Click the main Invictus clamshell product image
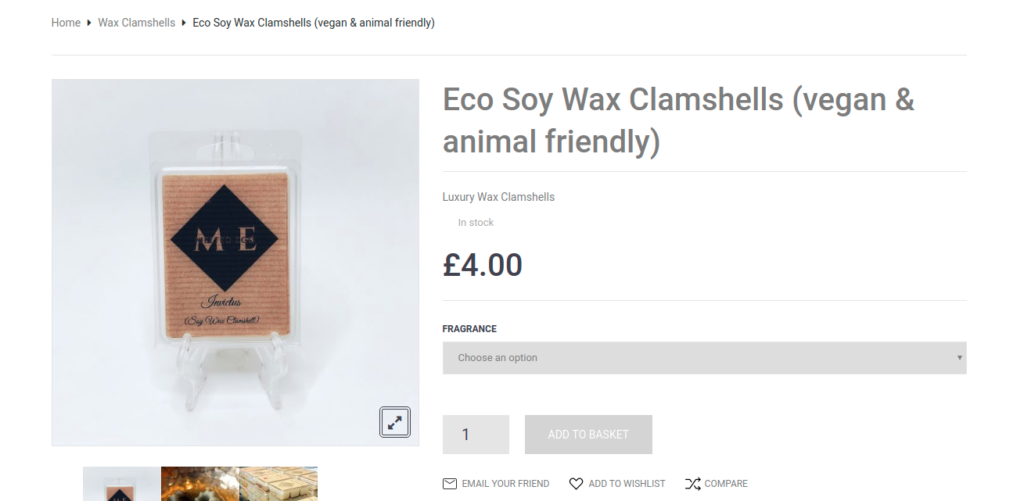Image resolution: width=1024 pixels, height=501 pixels. (235, 262)
